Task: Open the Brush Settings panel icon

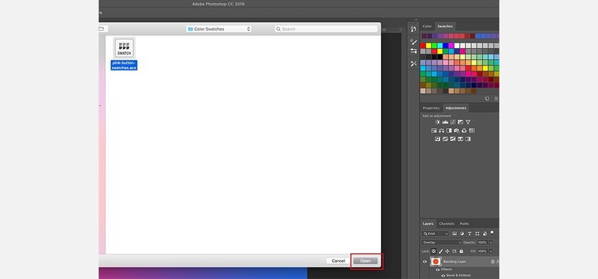Action: (x=413, y=51)
